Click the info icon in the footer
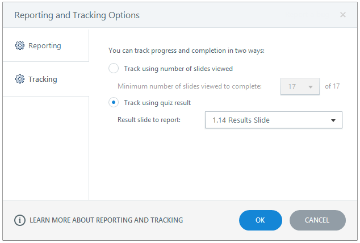Screen dimensions: 360x243 tap(20, 220)
